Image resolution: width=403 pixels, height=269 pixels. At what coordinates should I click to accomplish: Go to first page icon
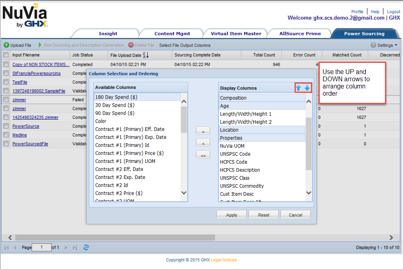coord(7,247)
